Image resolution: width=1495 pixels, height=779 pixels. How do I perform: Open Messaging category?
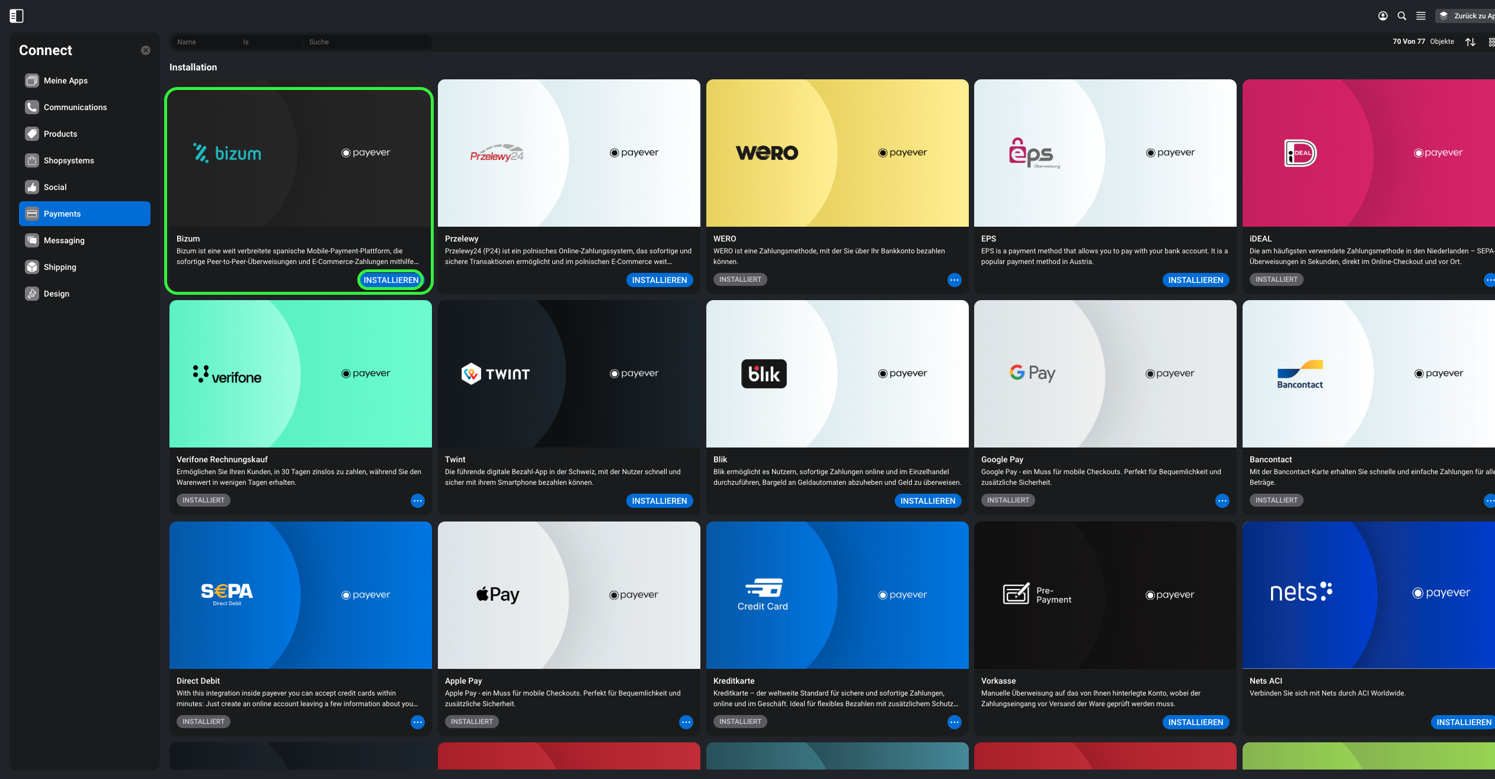click(85, 240)
